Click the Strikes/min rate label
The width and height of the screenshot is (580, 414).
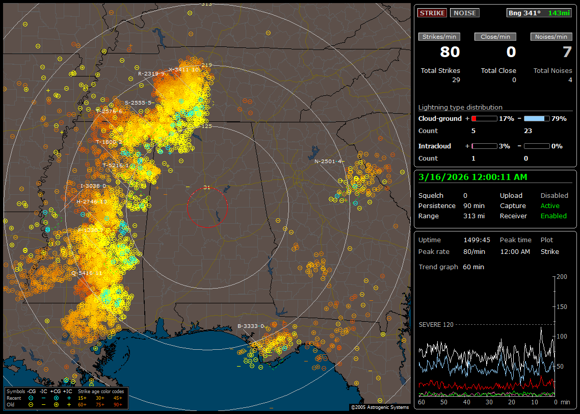coord(439,37)
